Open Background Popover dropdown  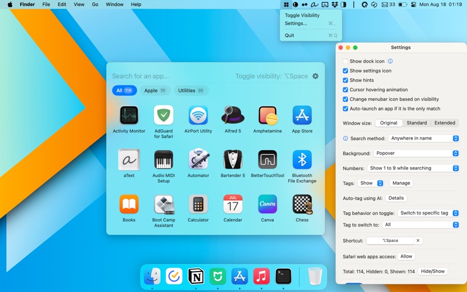pyautogui.click(x=416, y=153)
